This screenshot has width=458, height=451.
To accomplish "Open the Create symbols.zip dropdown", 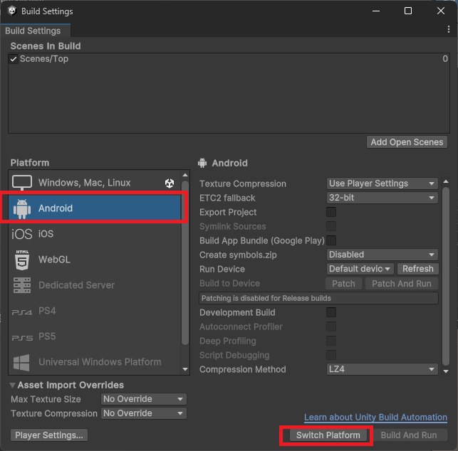I will pyautogui.click(x=382, y=255).
